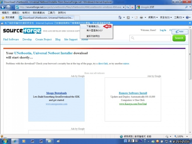Open the recent pages dropdown beside Forward
The width and height of the screenshot is (192, 144).
(x=13, y=7)
